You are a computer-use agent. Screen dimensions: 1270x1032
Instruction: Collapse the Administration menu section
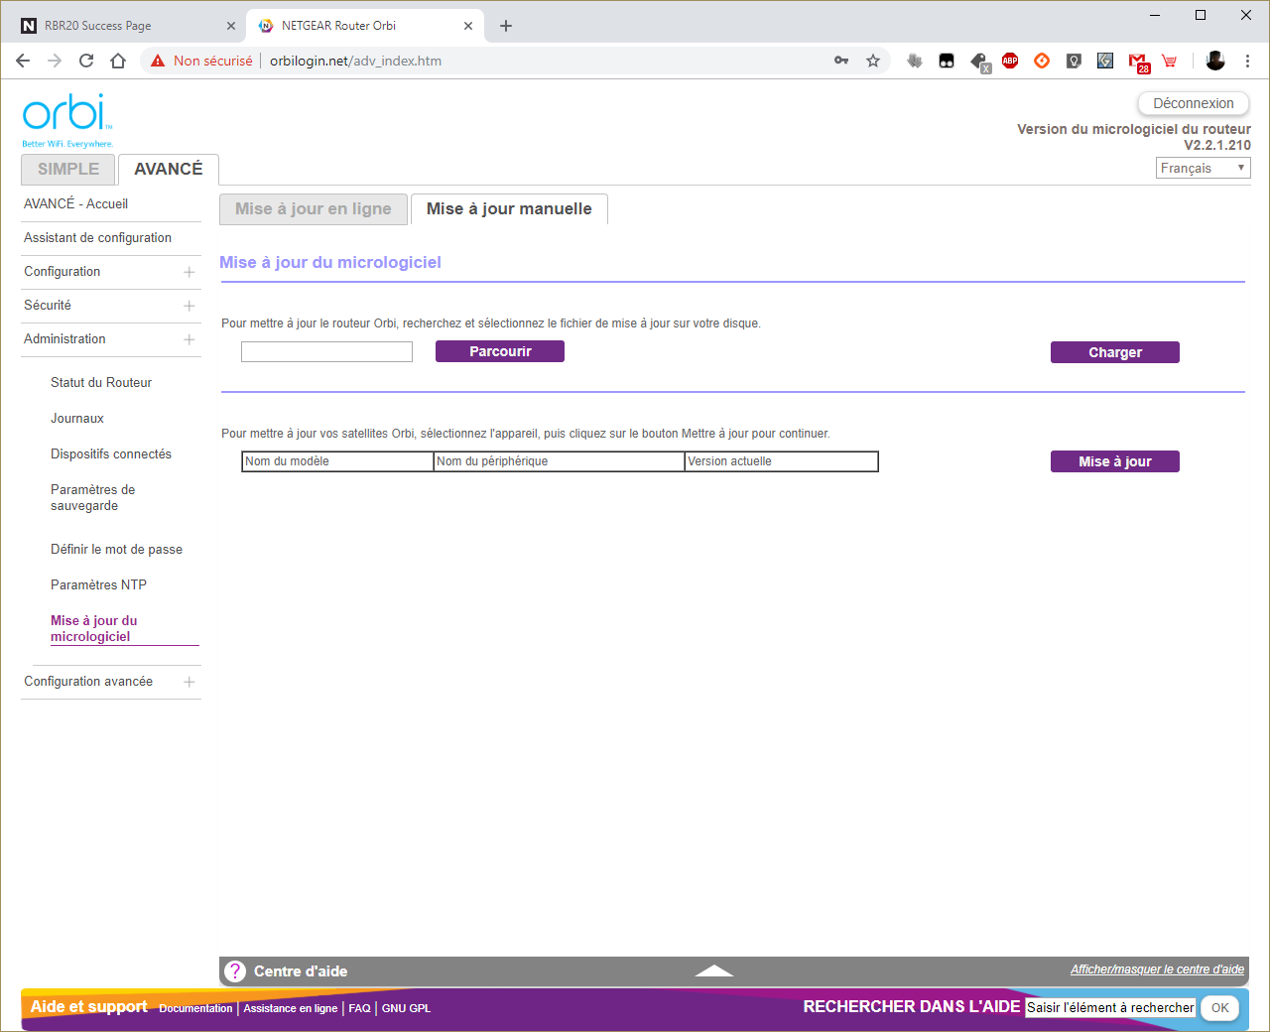110,339
